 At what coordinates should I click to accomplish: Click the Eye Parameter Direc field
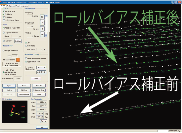(40, 113)
